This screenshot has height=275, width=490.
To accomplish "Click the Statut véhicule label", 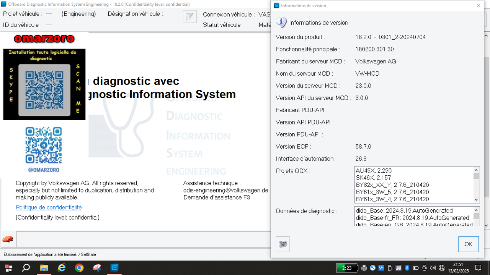I will 223,25.
